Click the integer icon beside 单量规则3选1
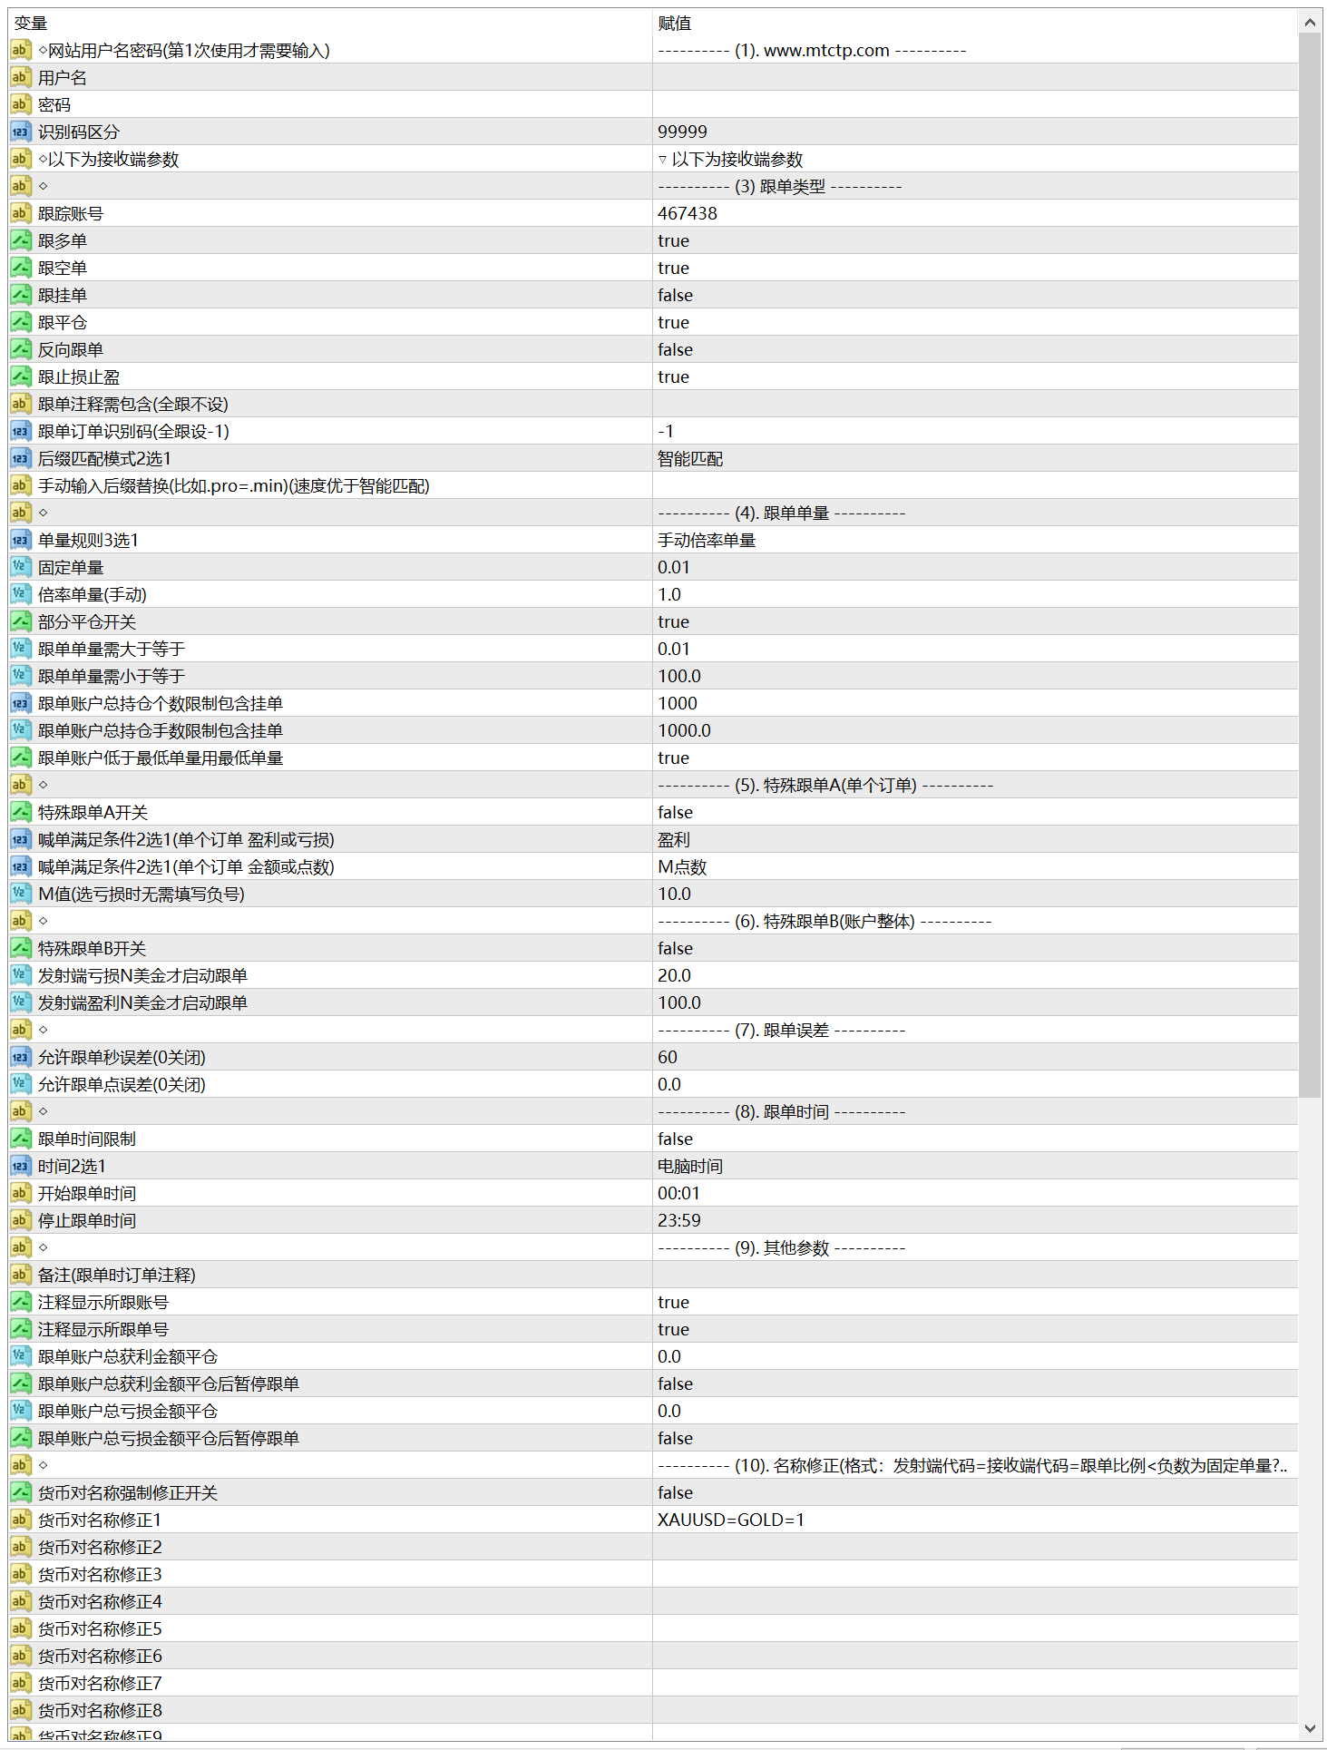Image resolution: width=1327 pixels, height=1750 pixels. point(20,540)
